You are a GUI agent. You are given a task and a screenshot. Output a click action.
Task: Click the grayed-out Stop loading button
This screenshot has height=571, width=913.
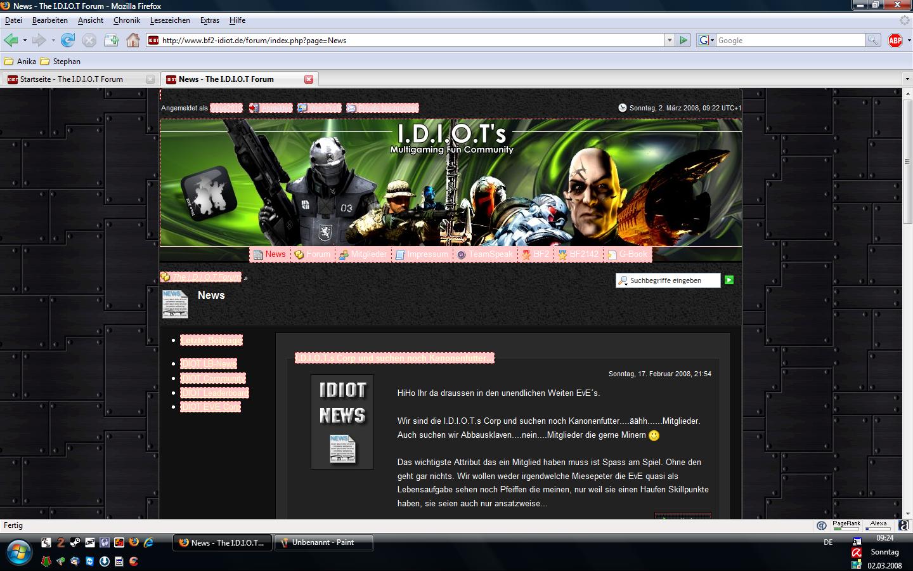pos(89,40)
